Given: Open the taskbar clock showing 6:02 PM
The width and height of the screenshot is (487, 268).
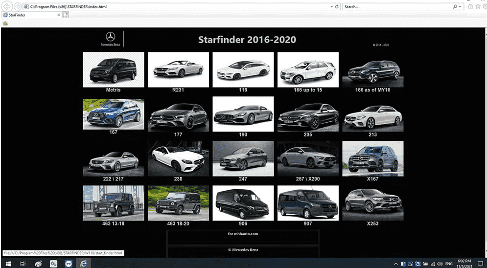Looking at the screenshot, I should click(464, 263).
